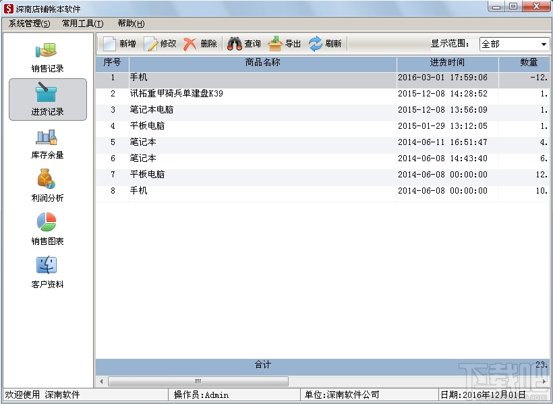This screenshot has height=404, width=553.
Task: Click the horizontal scrollbar thumb
Action: [x=198, y=382]
